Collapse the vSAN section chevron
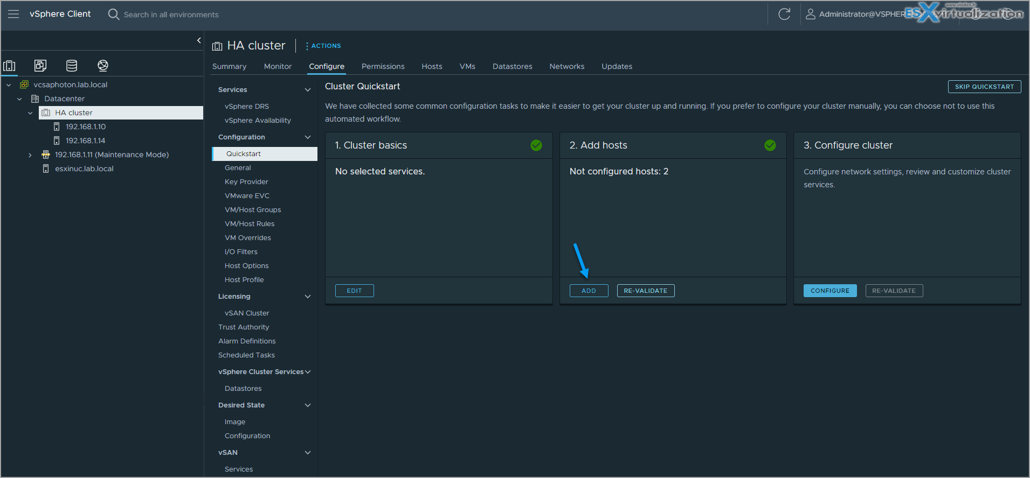The width and height of the screenshot is (1030, 478). tap(308, 453)
